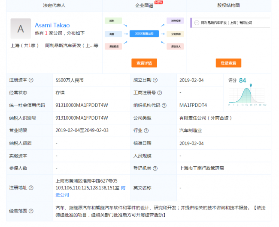This screenshot has height=227, width=279.
Task: Click the score marker pin on chart
Action: (x=251, y=85)
